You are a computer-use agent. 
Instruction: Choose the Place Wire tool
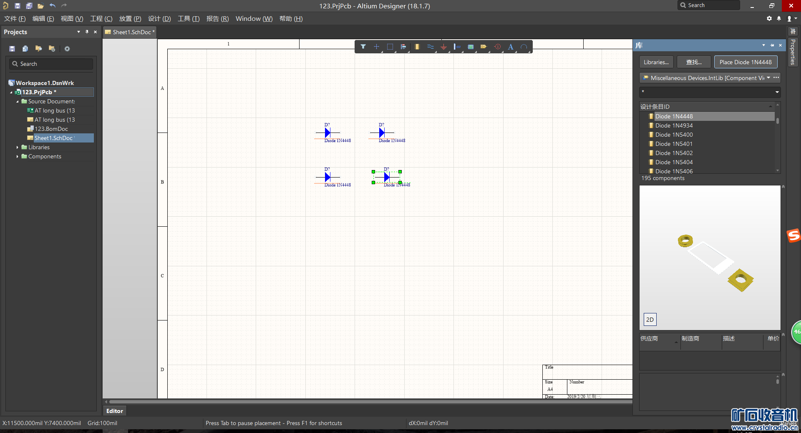430,47
